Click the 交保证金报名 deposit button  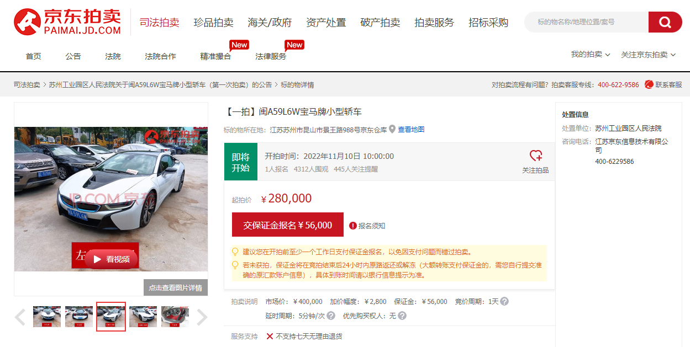click(287, 225)
